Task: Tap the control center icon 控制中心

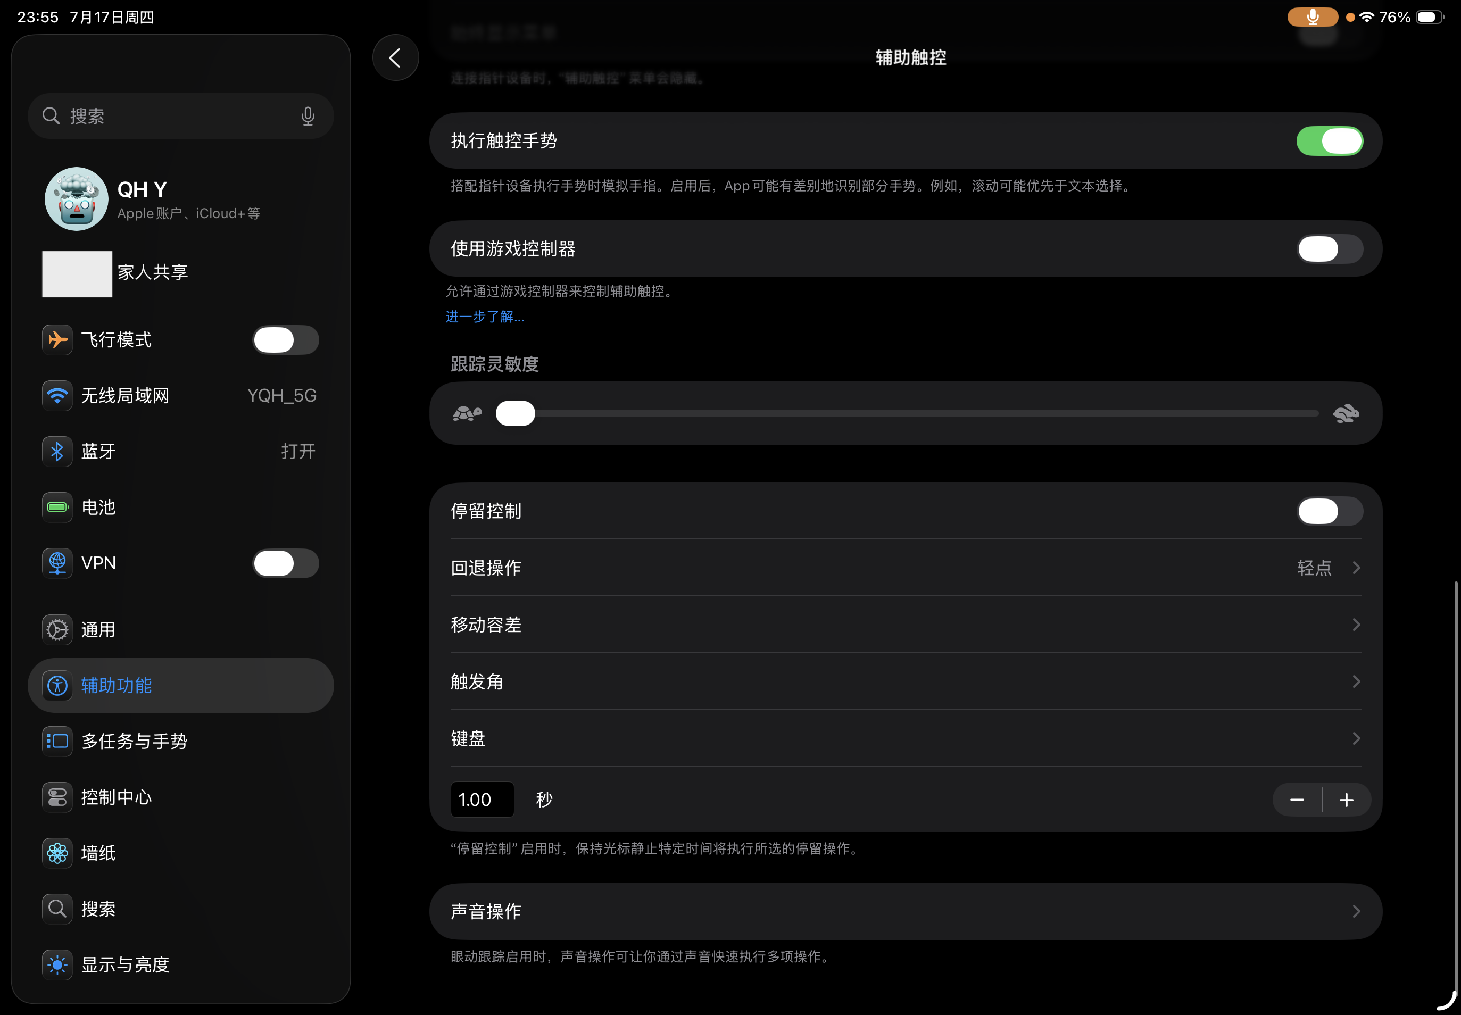Action: [x=57, y=797]
